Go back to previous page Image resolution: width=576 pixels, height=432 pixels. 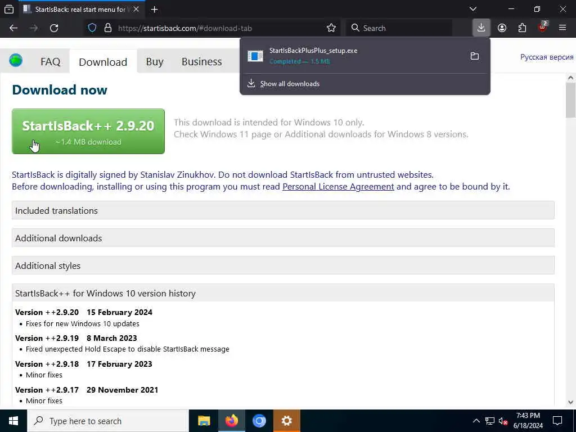tap(13, 28)
